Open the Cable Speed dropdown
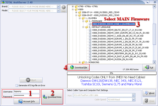Image resolution: width=158 pixels, height=106 pixels. pyautogui.click(x=134, y=99)
